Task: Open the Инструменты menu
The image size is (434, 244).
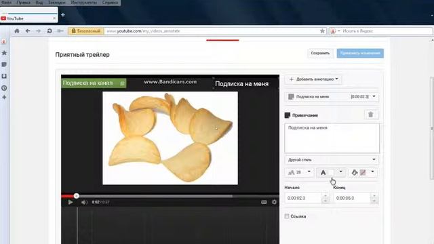Action: (x=84, y=3)
